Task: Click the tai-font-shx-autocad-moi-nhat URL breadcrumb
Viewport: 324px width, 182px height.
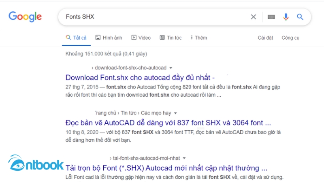Action: click(x=145, y=158)
